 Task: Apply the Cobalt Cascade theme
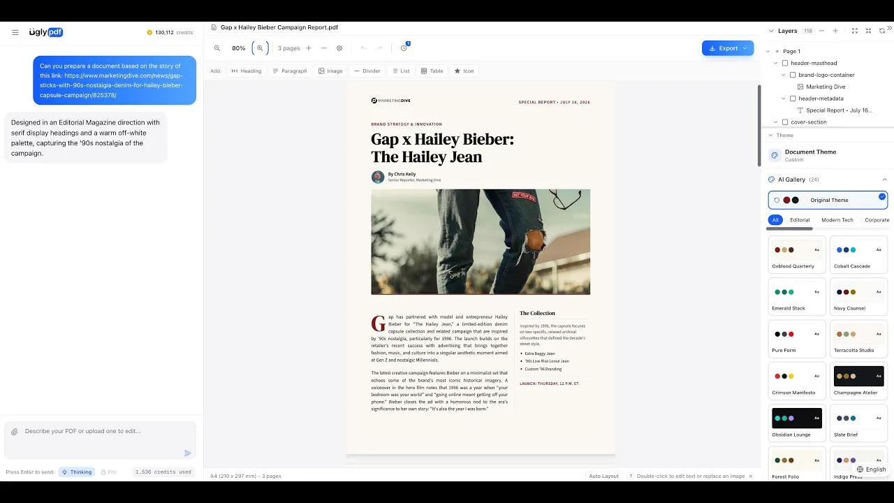(x=858, y=254)
